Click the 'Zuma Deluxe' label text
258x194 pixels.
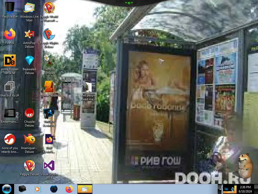pyautogui.click(x=49, y=95)
